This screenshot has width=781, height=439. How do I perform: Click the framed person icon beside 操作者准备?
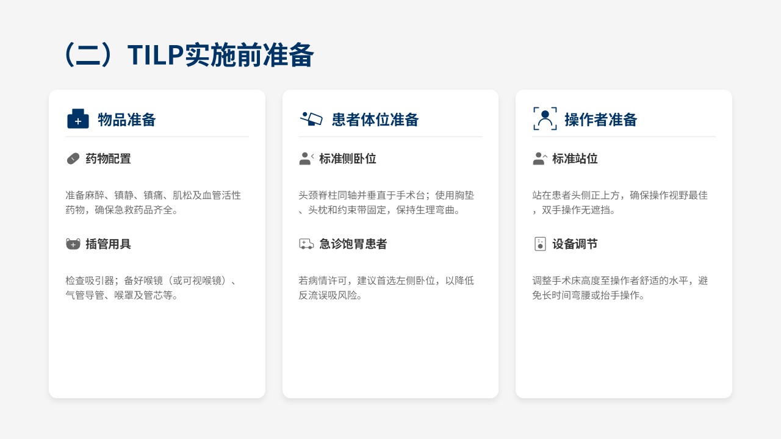click(545, 119)
